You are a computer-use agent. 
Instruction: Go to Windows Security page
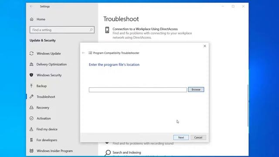(49, 75)
